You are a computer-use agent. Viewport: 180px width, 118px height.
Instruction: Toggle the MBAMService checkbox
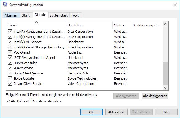pos(10,68)
